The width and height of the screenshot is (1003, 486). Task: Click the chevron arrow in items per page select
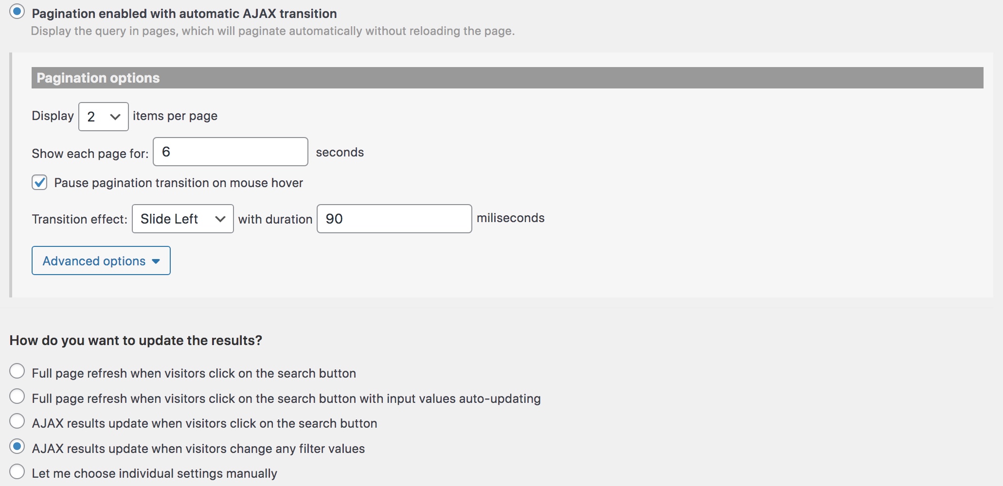[115, 117]
